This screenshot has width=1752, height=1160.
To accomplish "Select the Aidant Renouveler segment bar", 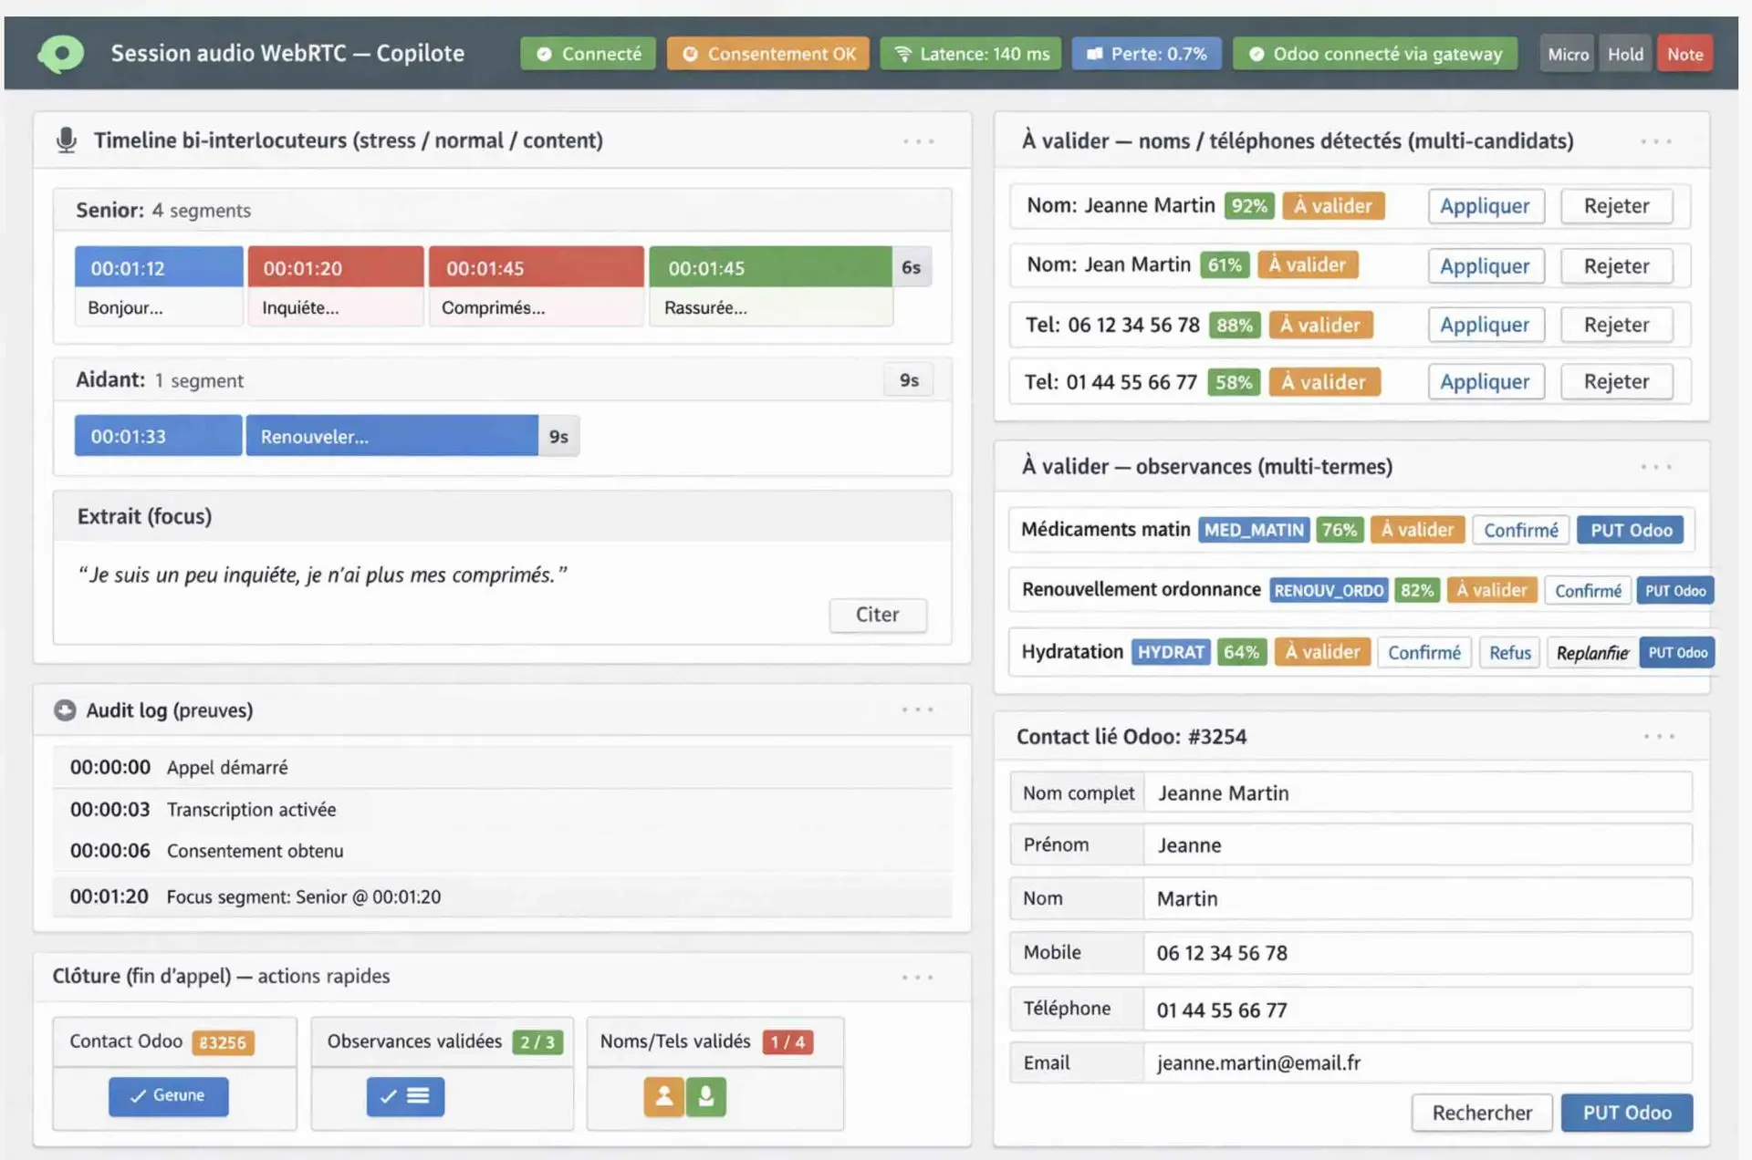I will [391, 437].
